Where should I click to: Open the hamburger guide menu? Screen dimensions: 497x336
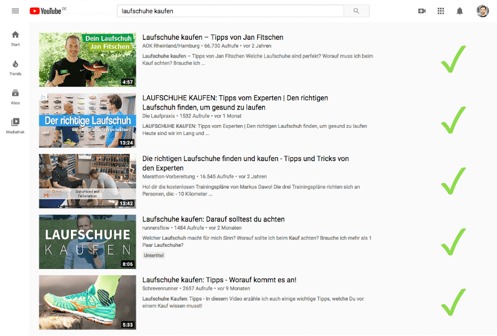[x=15, y=11]
